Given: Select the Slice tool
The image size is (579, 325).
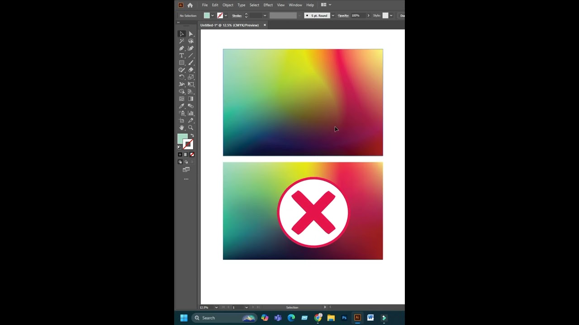Looking at the screenshot, I should [191, 121].
